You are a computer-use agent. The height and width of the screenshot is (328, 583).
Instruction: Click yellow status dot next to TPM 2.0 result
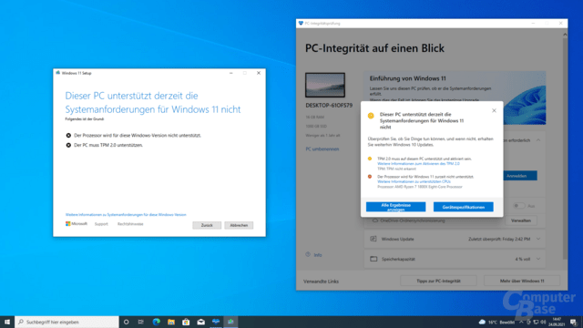[x=370, y=159]
